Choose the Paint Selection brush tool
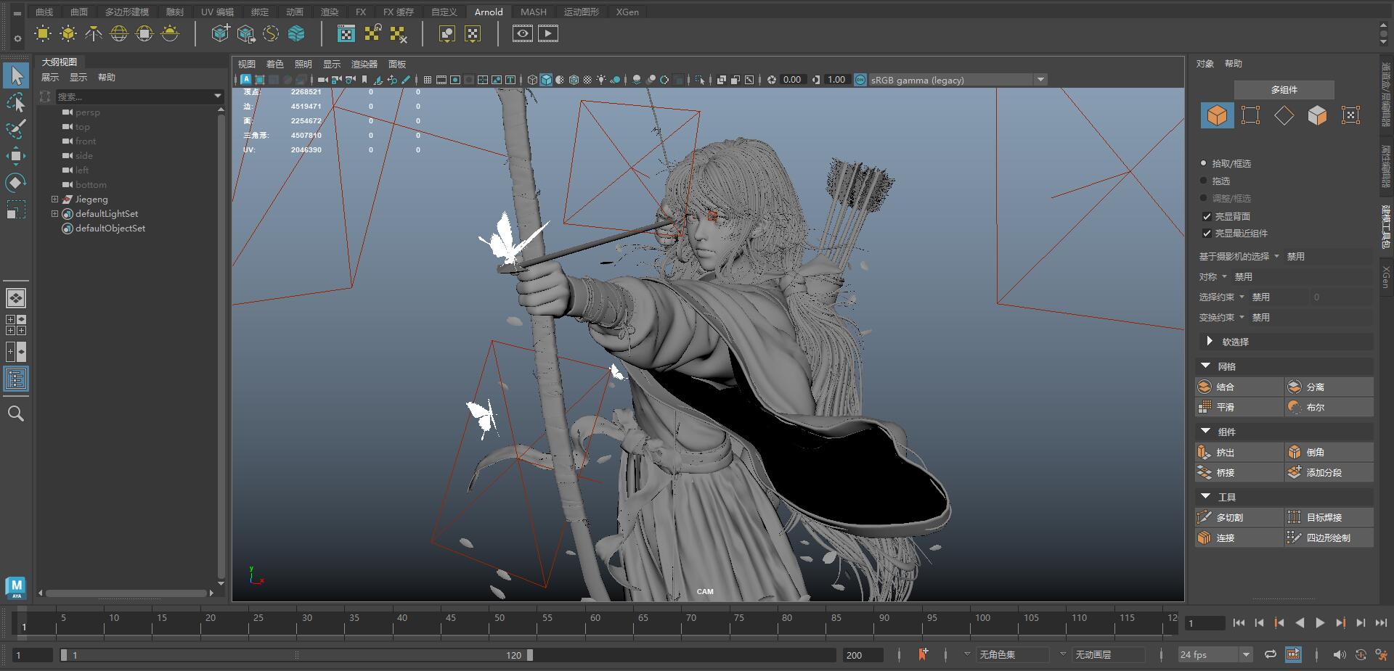The image size is (1394, 671). tap(16, 129)
